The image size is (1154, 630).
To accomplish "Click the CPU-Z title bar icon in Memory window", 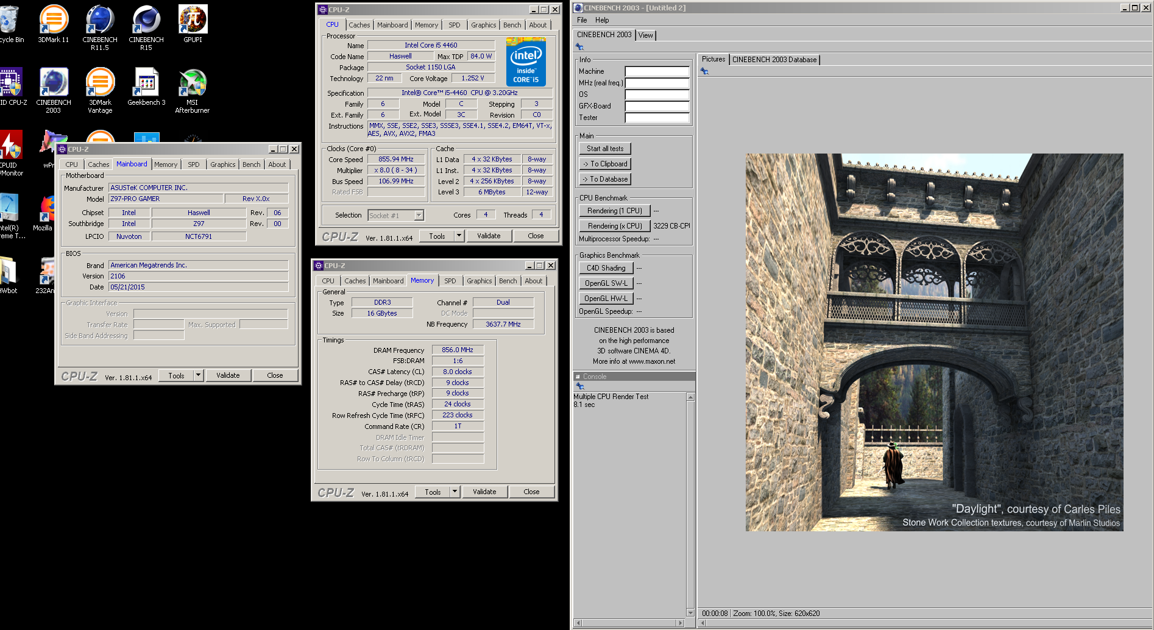I will [319, 266].
